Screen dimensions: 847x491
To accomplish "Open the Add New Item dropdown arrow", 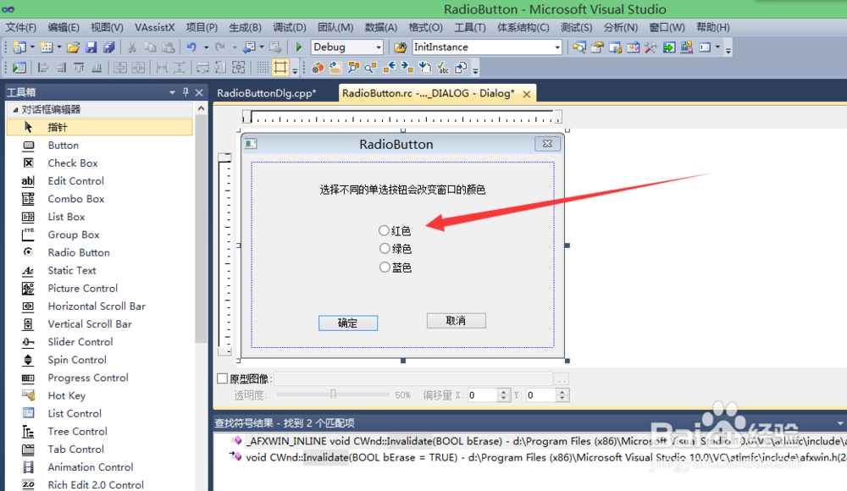I will [x=59, y=47].
